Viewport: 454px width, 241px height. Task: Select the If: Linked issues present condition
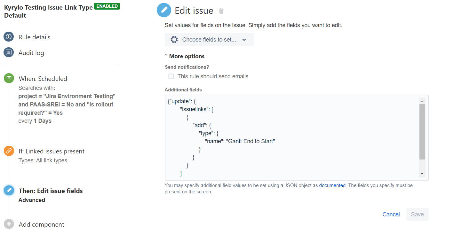pos(52,151)
